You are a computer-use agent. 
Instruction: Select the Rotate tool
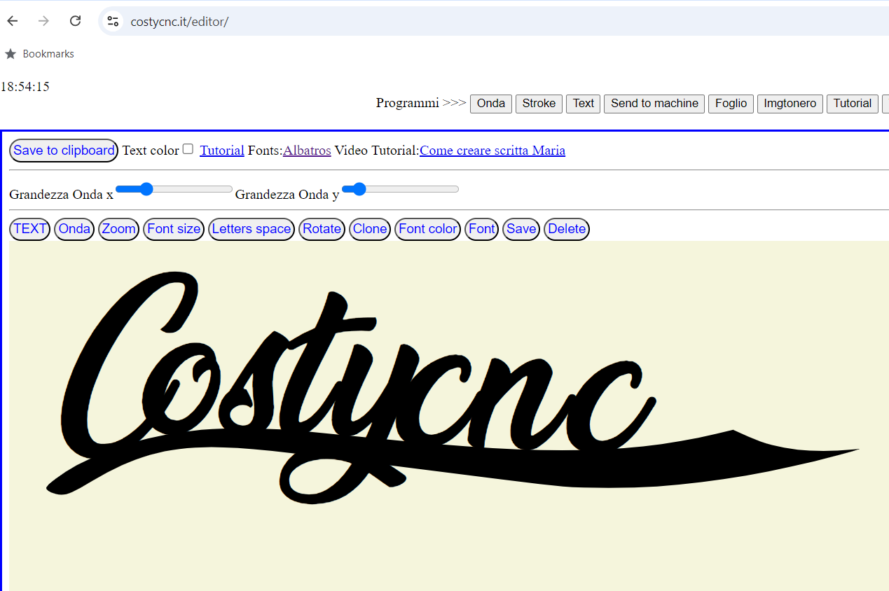322,229
